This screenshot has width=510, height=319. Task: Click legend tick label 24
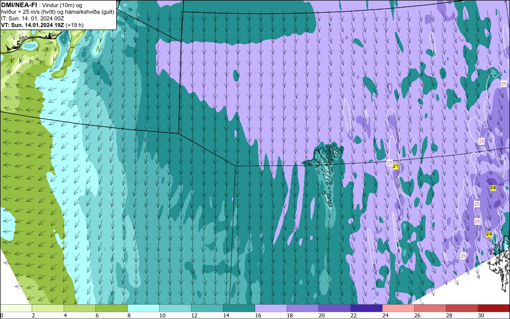386,315
